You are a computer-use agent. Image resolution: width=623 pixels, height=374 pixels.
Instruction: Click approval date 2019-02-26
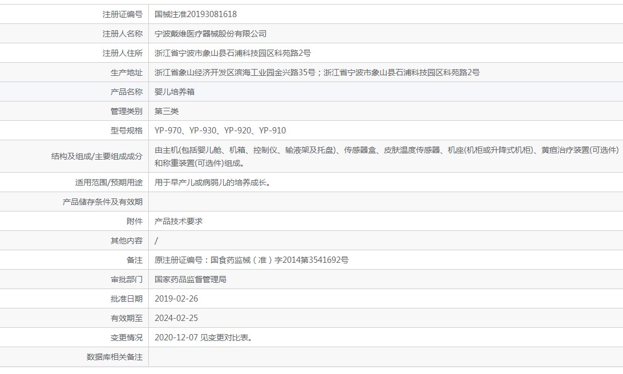pos(176,299)
